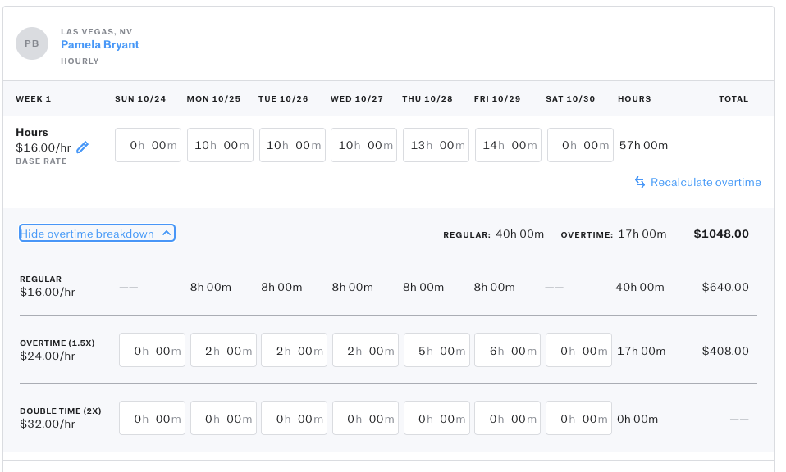Click the THU 10/28 column header
Viewport: 786px width, 472px height.
(427, 98)
